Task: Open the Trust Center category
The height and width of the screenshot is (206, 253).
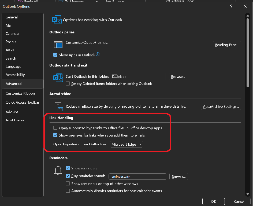Action: pos(23,120)
